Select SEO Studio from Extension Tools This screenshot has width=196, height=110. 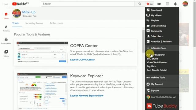tap(153, 59)
